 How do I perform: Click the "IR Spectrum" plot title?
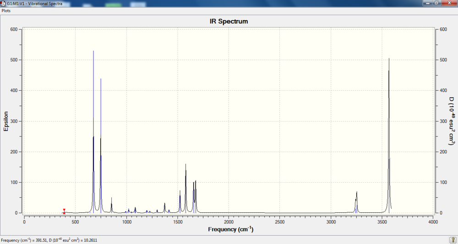click(x=229, y=22)
